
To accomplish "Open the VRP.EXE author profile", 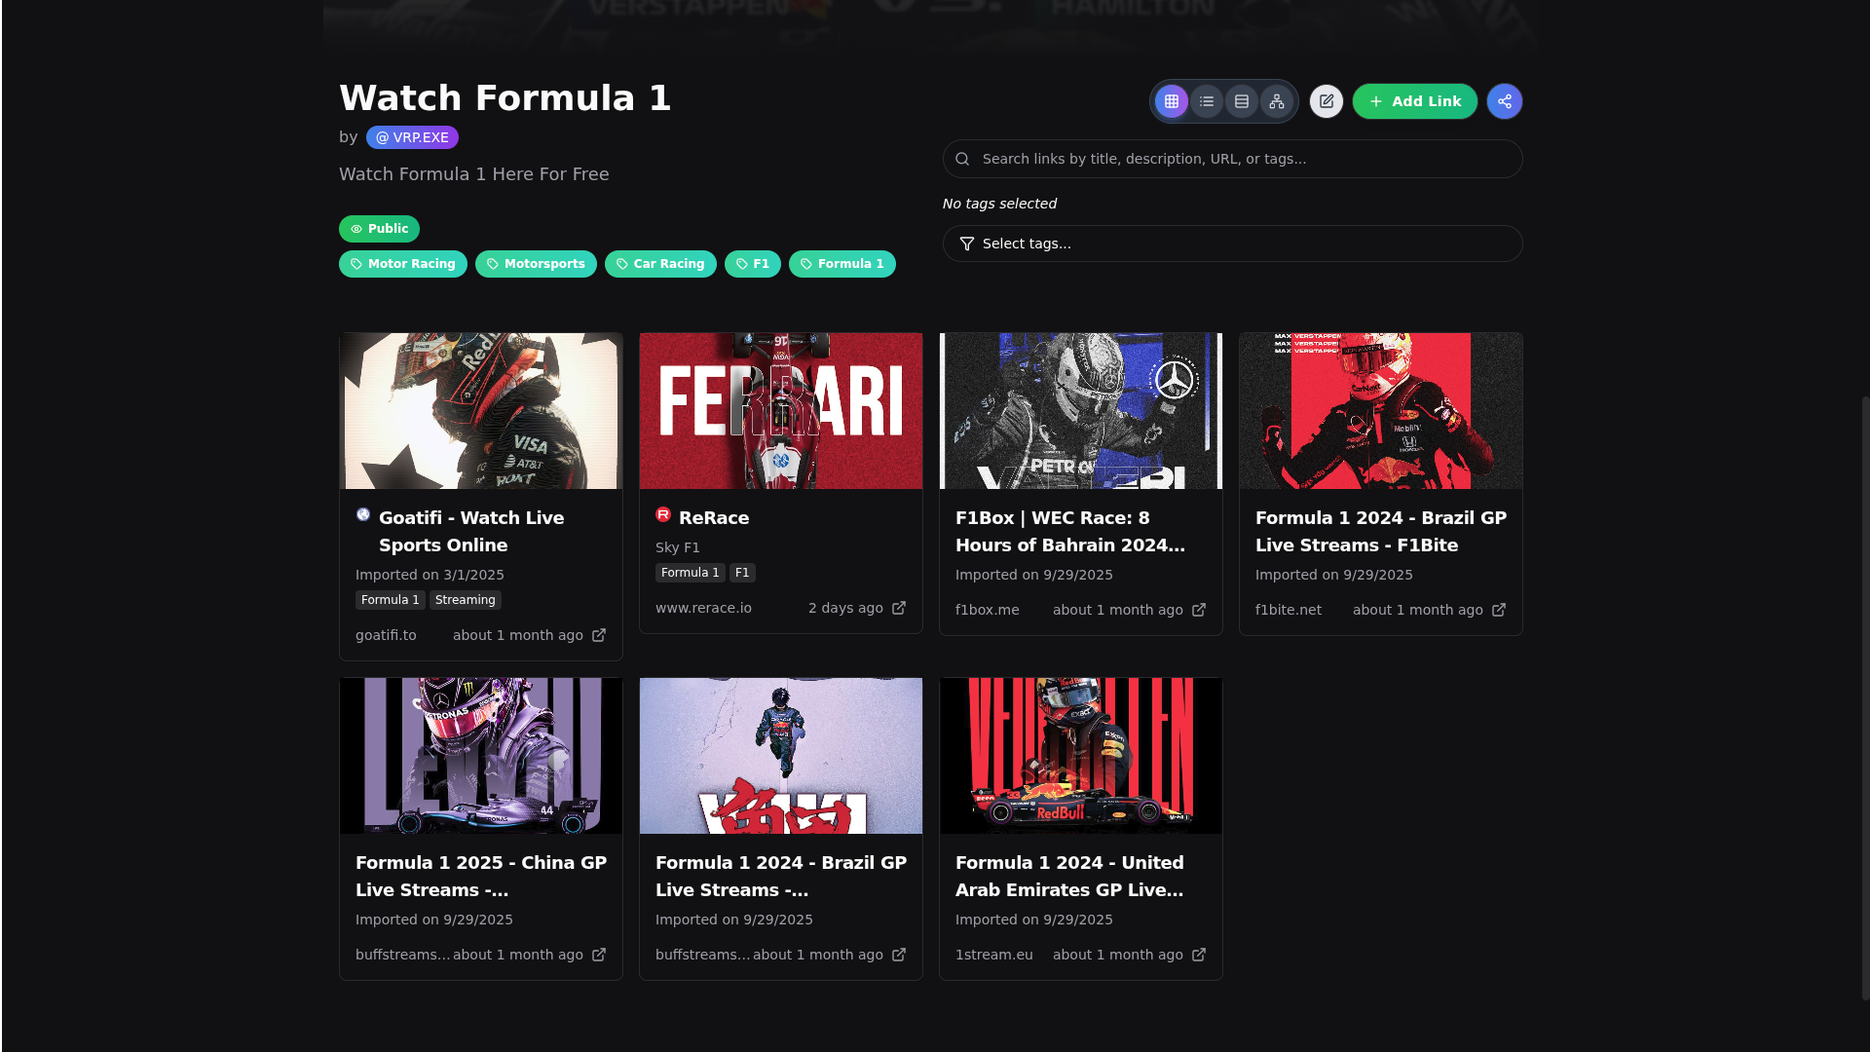I will [412, 137].
